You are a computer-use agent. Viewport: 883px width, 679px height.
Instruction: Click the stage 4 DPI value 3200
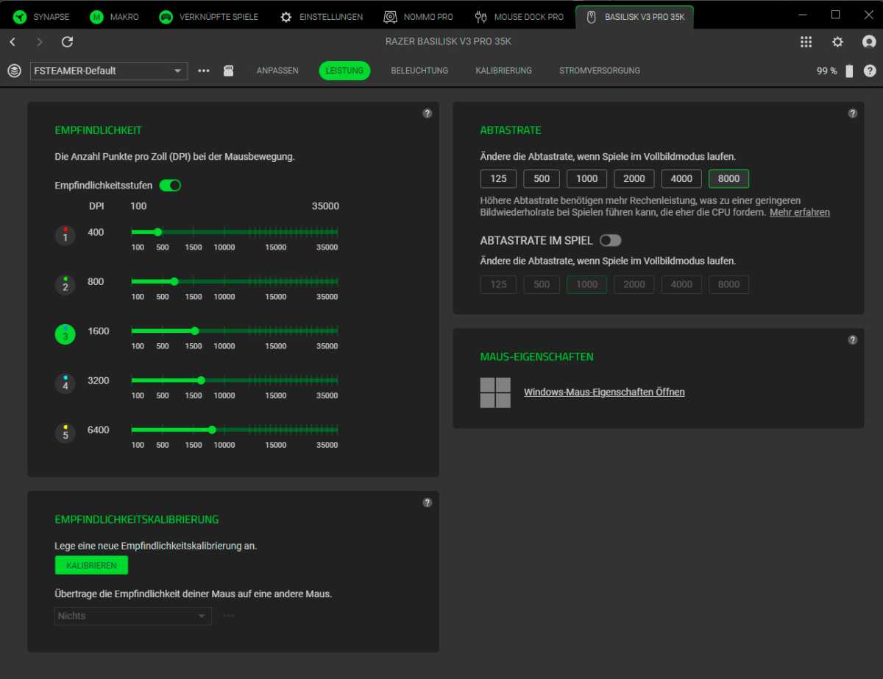point(99,380)
